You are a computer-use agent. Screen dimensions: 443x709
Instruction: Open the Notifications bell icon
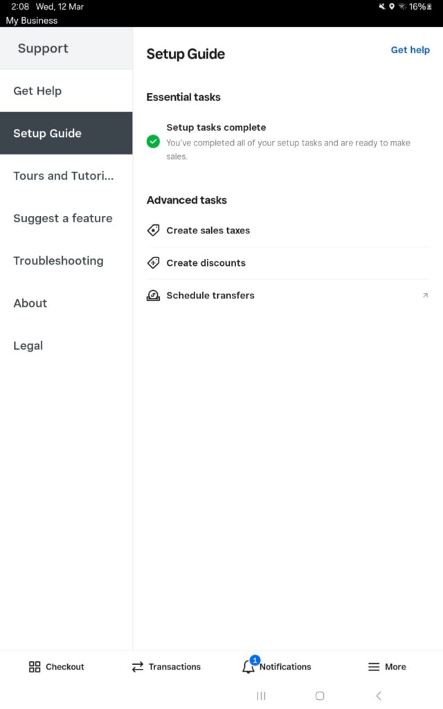pyautogui.click(x=248, y=667)
